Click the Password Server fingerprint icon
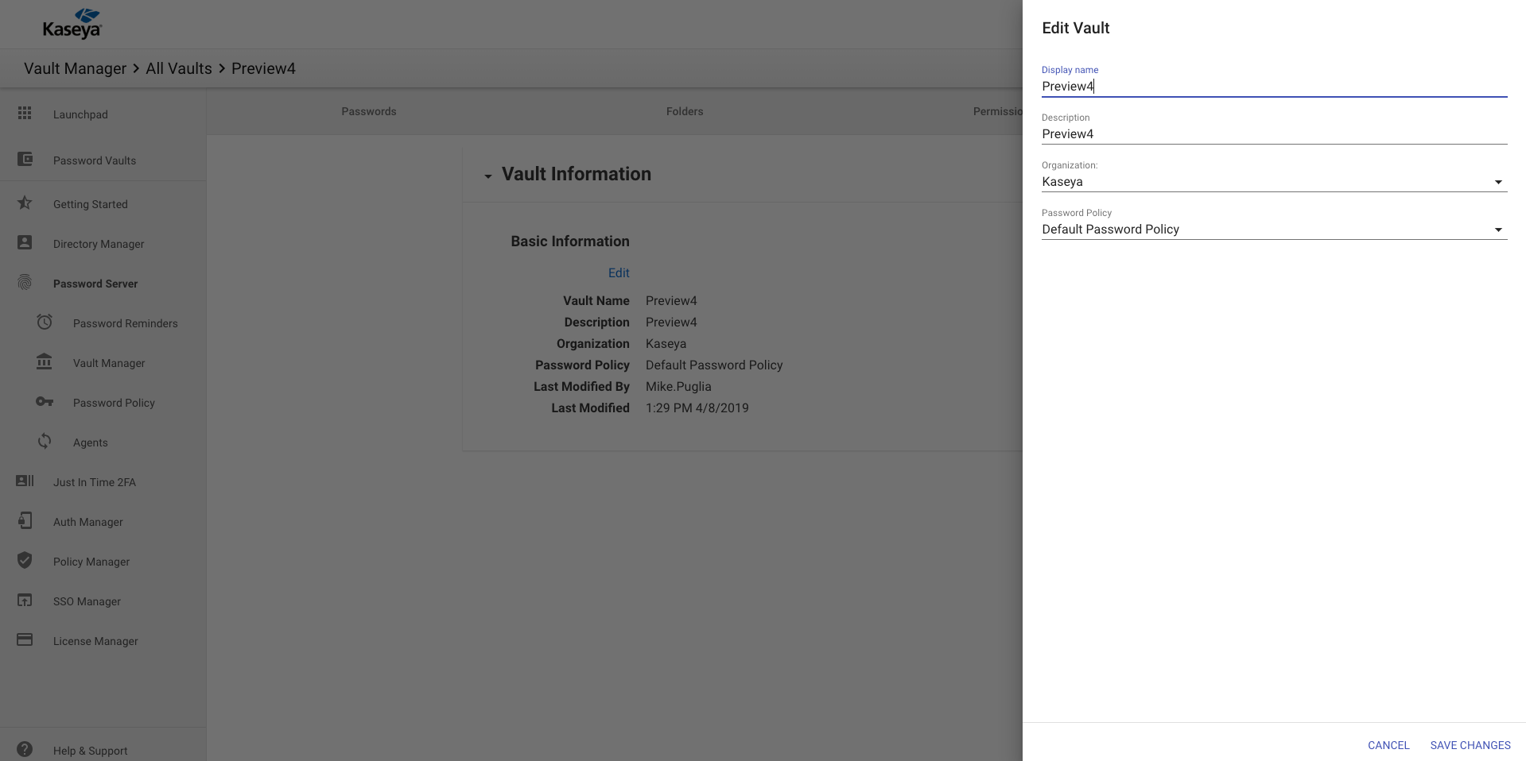Image resolution: width=1526 pixels, height=761 pixels. [25, 283]
